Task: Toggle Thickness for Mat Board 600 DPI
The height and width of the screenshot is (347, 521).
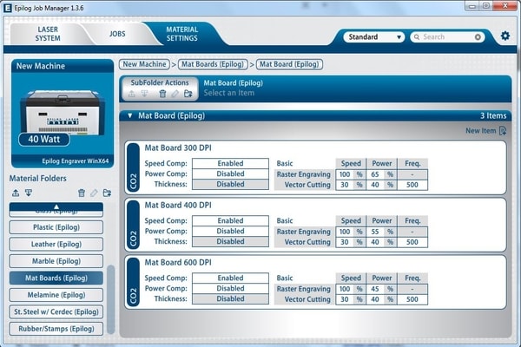Action: 230,298
